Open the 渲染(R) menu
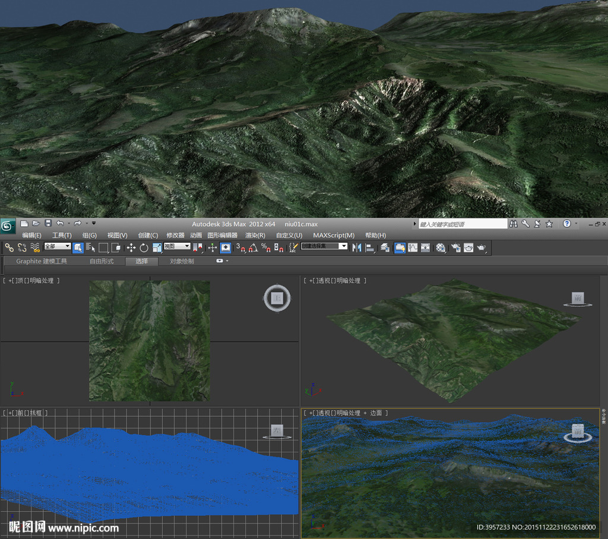The height and width of the screenshot is (539, 608). [255, 236]
